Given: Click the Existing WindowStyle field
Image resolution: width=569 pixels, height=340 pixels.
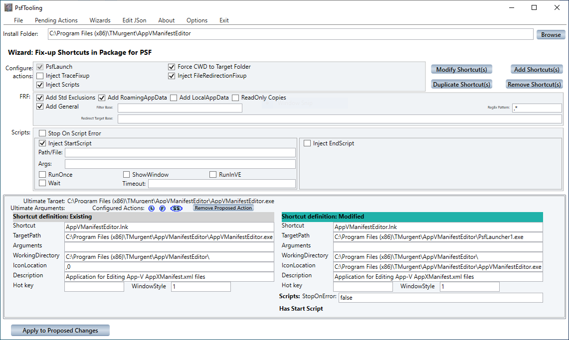Looking at the screenshot, I should pos(201,287).
